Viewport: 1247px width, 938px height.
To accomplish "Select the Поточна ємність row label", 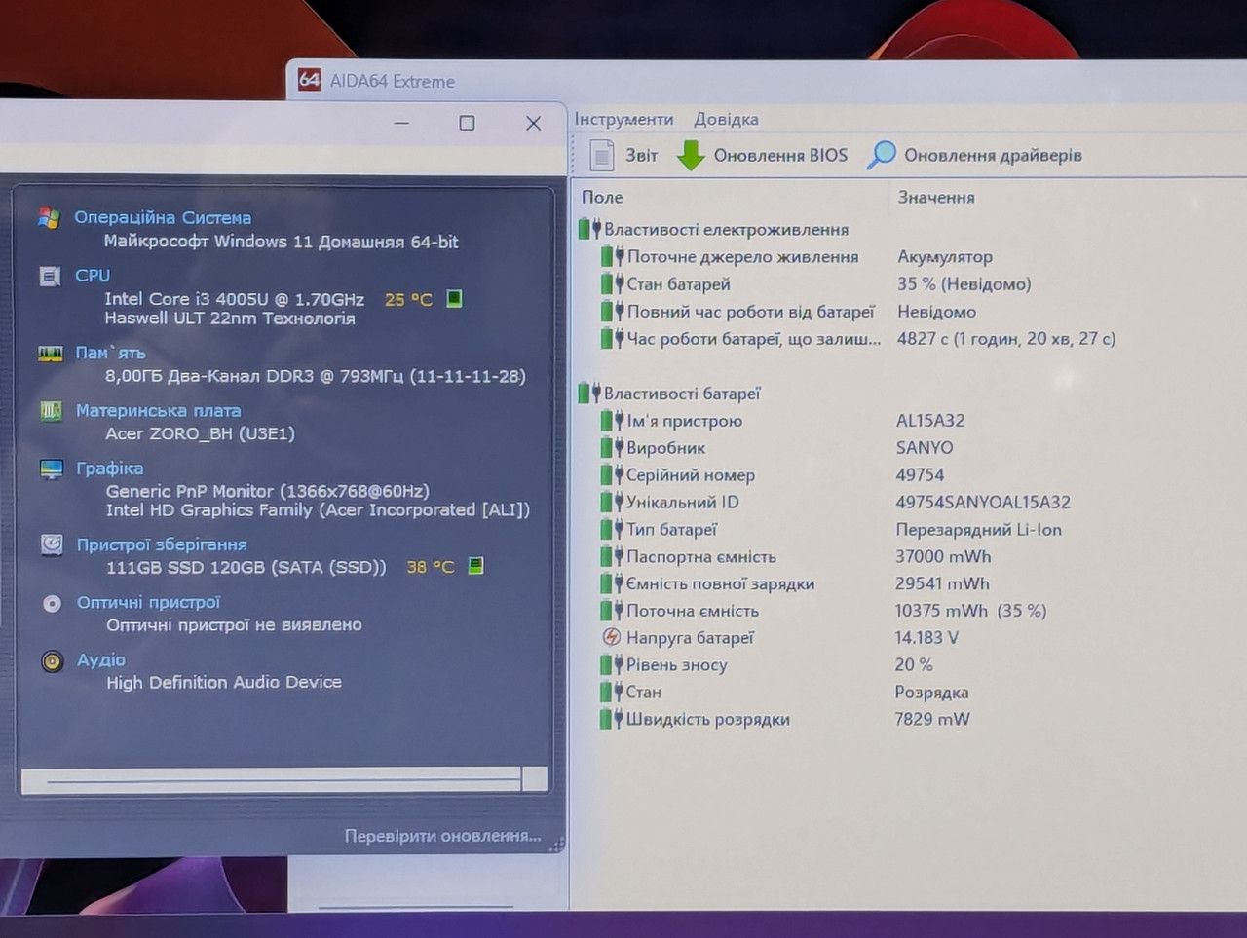I will pyautogui.click(x=692, y=611).
